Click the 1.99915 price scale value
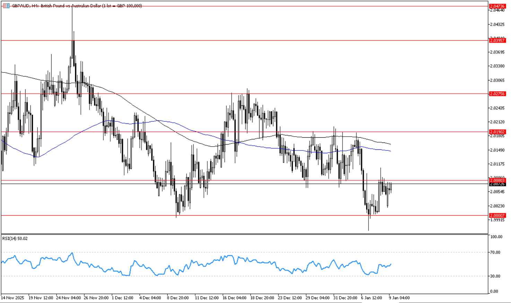This screenshot has width=511, height=303. point(497,220)
